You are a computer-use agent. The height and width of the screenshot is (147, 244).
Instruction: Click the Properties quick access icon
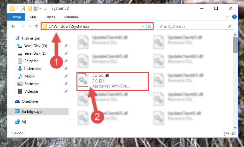tap(23, 8)
